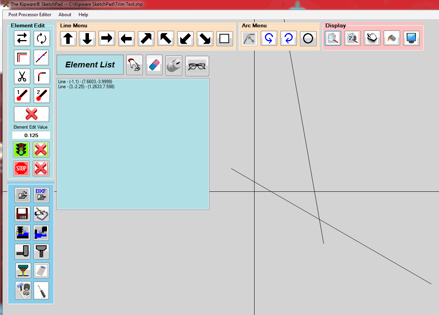439x315 pixels.
Task: Click the up-left diagonal arrow button
Action: [166, 39]
